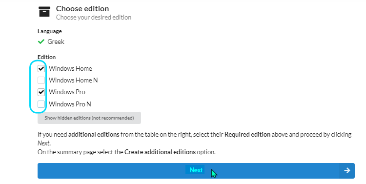The height and width of the screenshot is (184, 366).
Task: Select the Greek language entry
Action: [56, 41]
